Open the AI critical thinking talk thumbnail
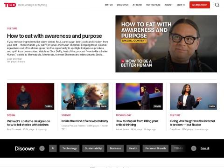This screenshot has width=224, height=168. (139, 96)
